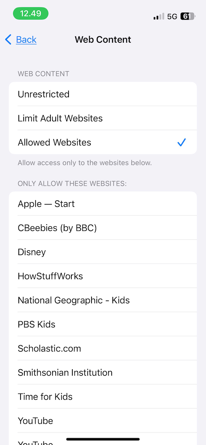Select the Allowed Websites option

coord(103,142)
